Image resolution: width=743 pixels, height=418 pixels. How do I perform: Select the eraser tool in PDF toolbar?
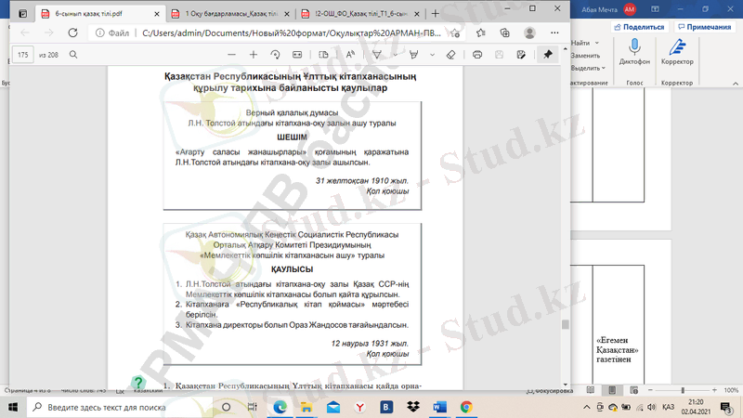[x=450, y=55]
